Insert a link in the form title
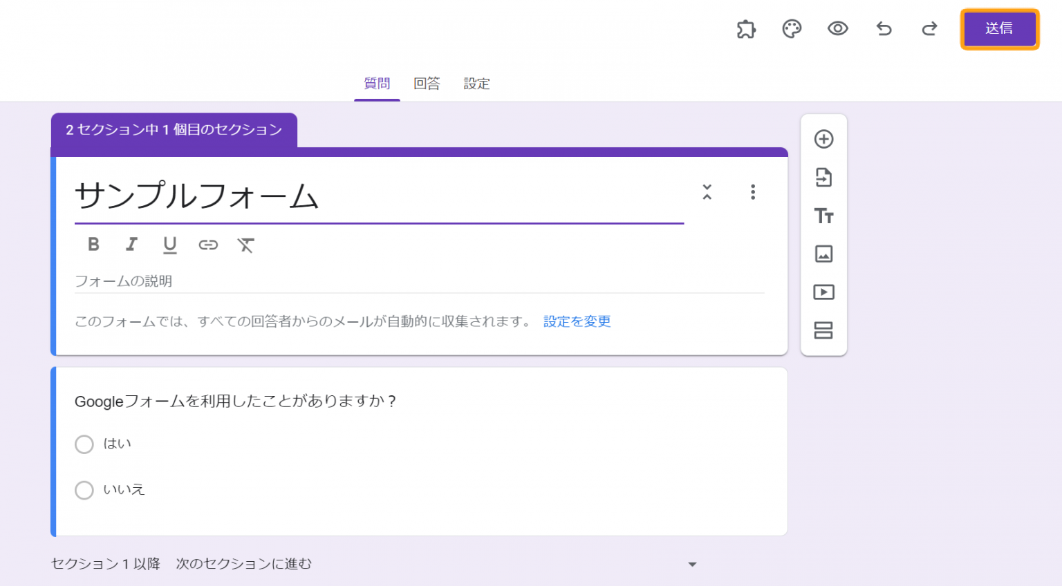This screenshot has height=586, width=1062. (x=208, y=245)
